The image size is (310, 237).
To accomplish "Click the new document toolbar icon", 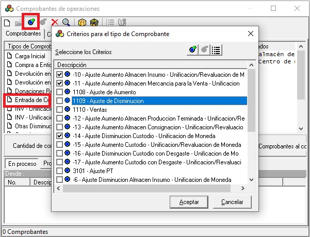I will coord(7,23).
